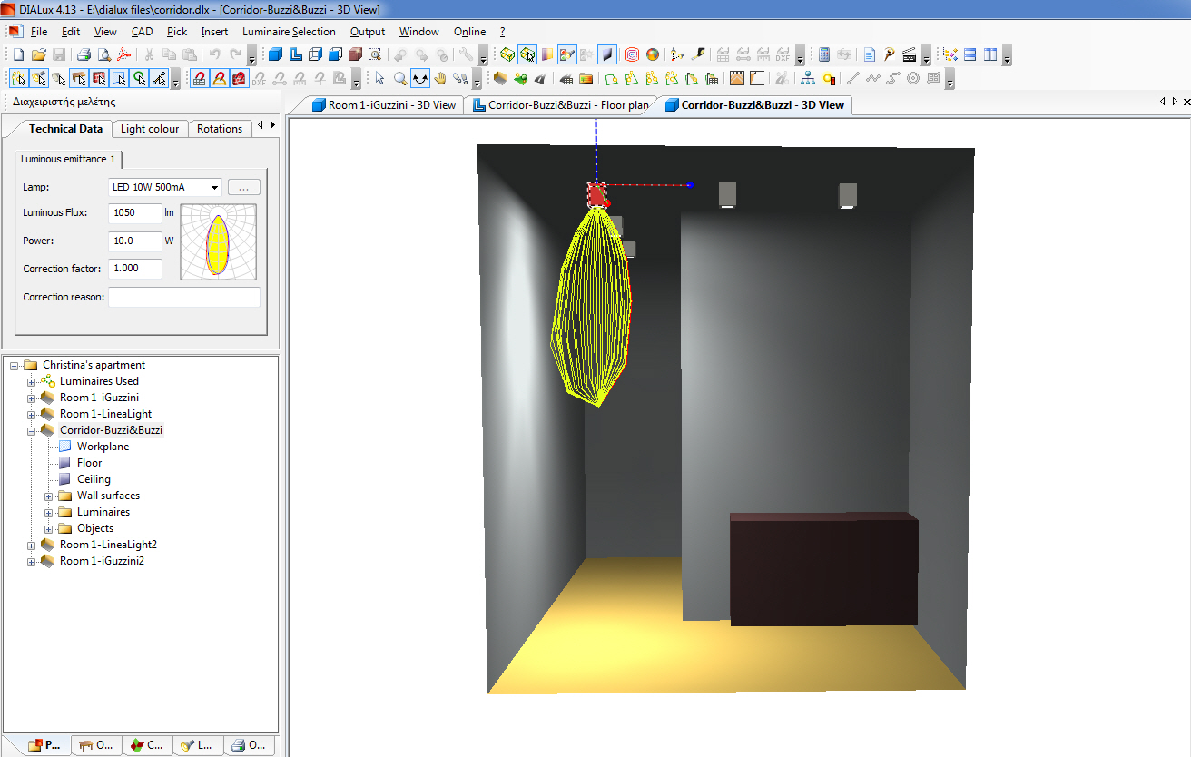Toggle calculation points selection filter
The image size is (1191, 757).
139,78
